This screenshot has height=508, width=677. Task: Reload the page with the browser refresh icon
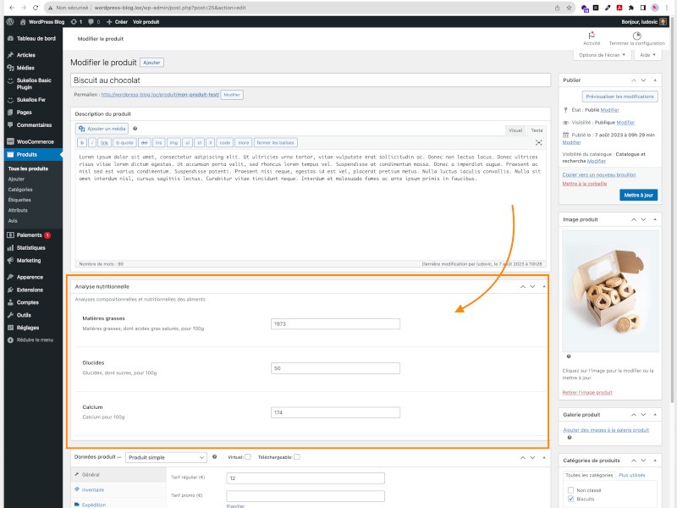coord(34,7)
